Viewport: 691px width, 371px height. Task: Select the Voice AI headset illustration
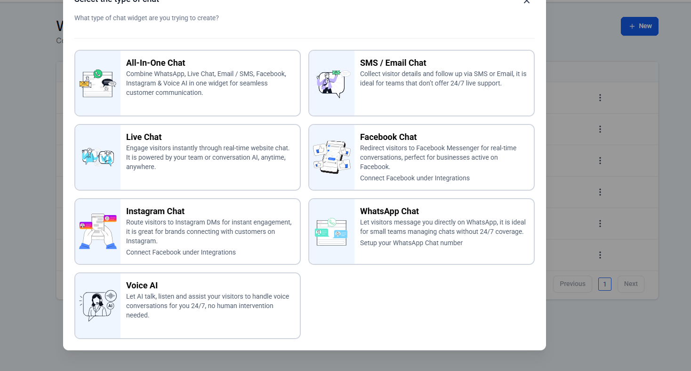tap(98, 306)
